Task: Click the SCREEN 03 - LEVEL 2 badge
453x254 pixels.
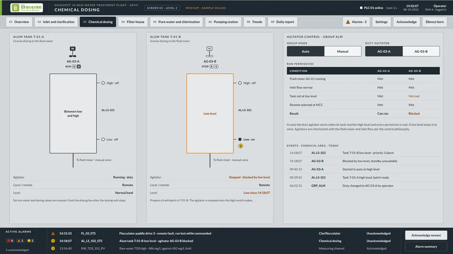Action: click(162, 8)
